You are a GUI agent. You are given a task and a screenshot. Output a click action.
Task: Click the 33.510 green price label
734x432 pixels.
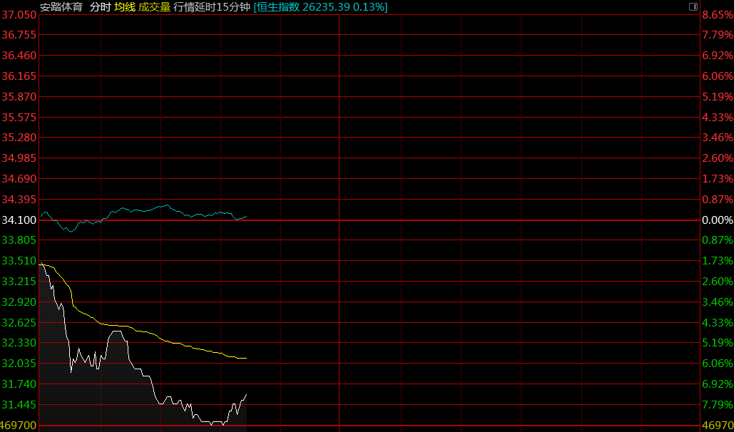pyautogui.click(x=19, y=261)
